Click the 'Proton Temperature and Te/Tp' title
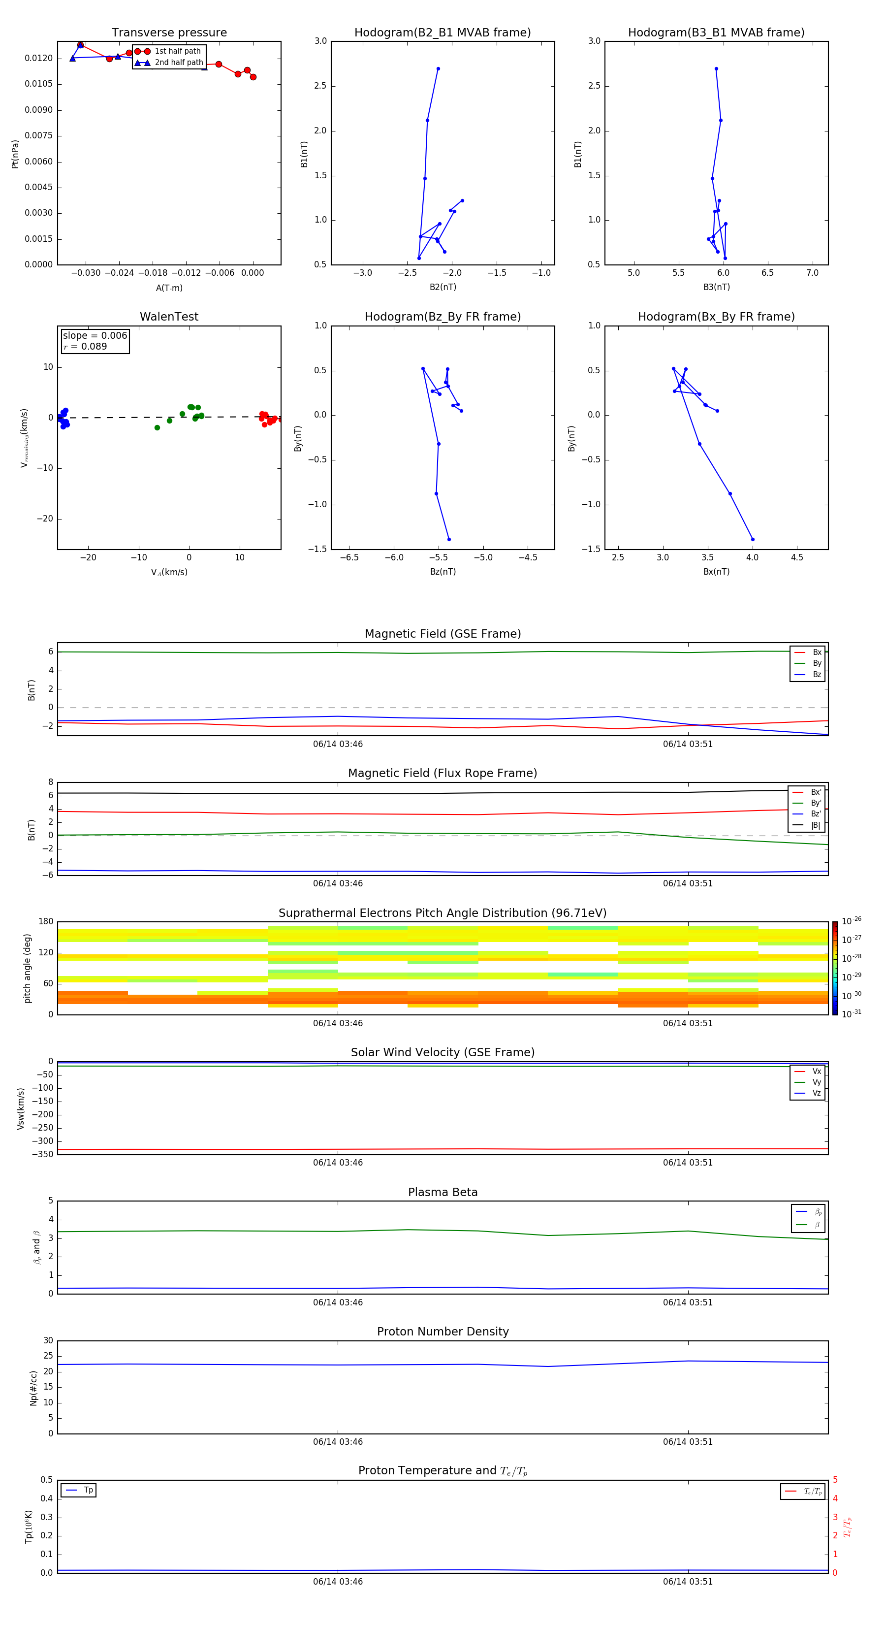 [443, 1471]
